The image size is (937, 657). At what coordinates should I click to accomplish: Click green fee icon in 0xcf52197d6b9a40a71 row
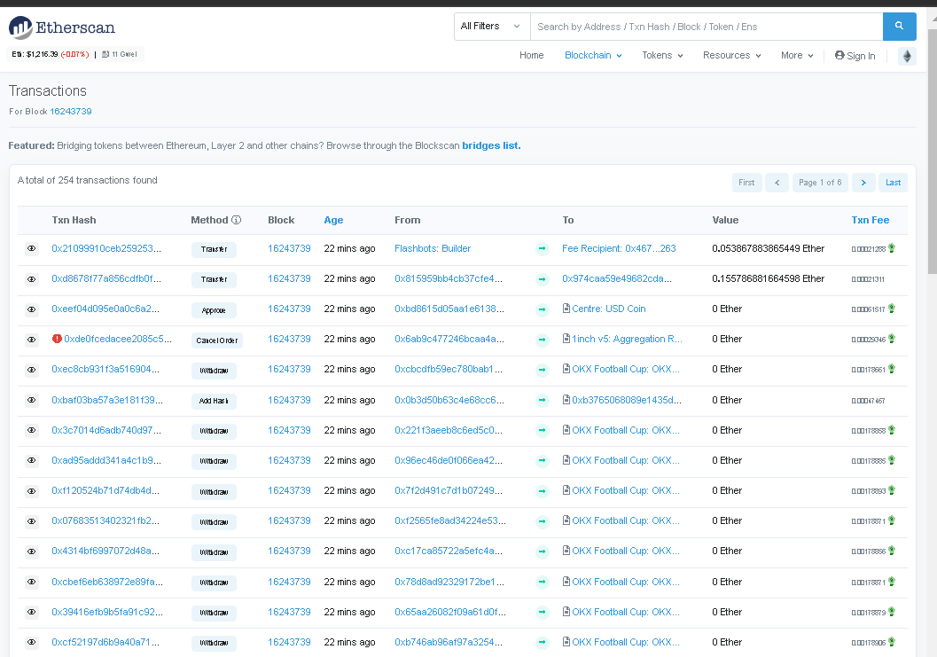pos(892,641)
